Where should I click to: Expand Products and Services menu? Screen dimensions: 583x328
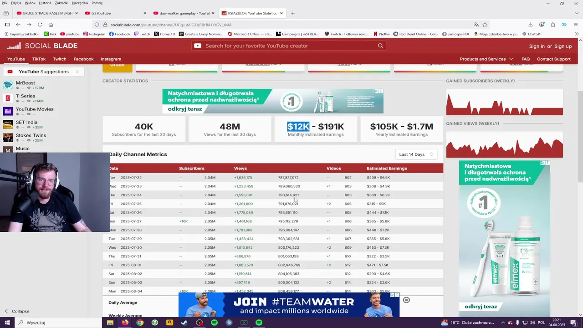(x=486, y=59)
